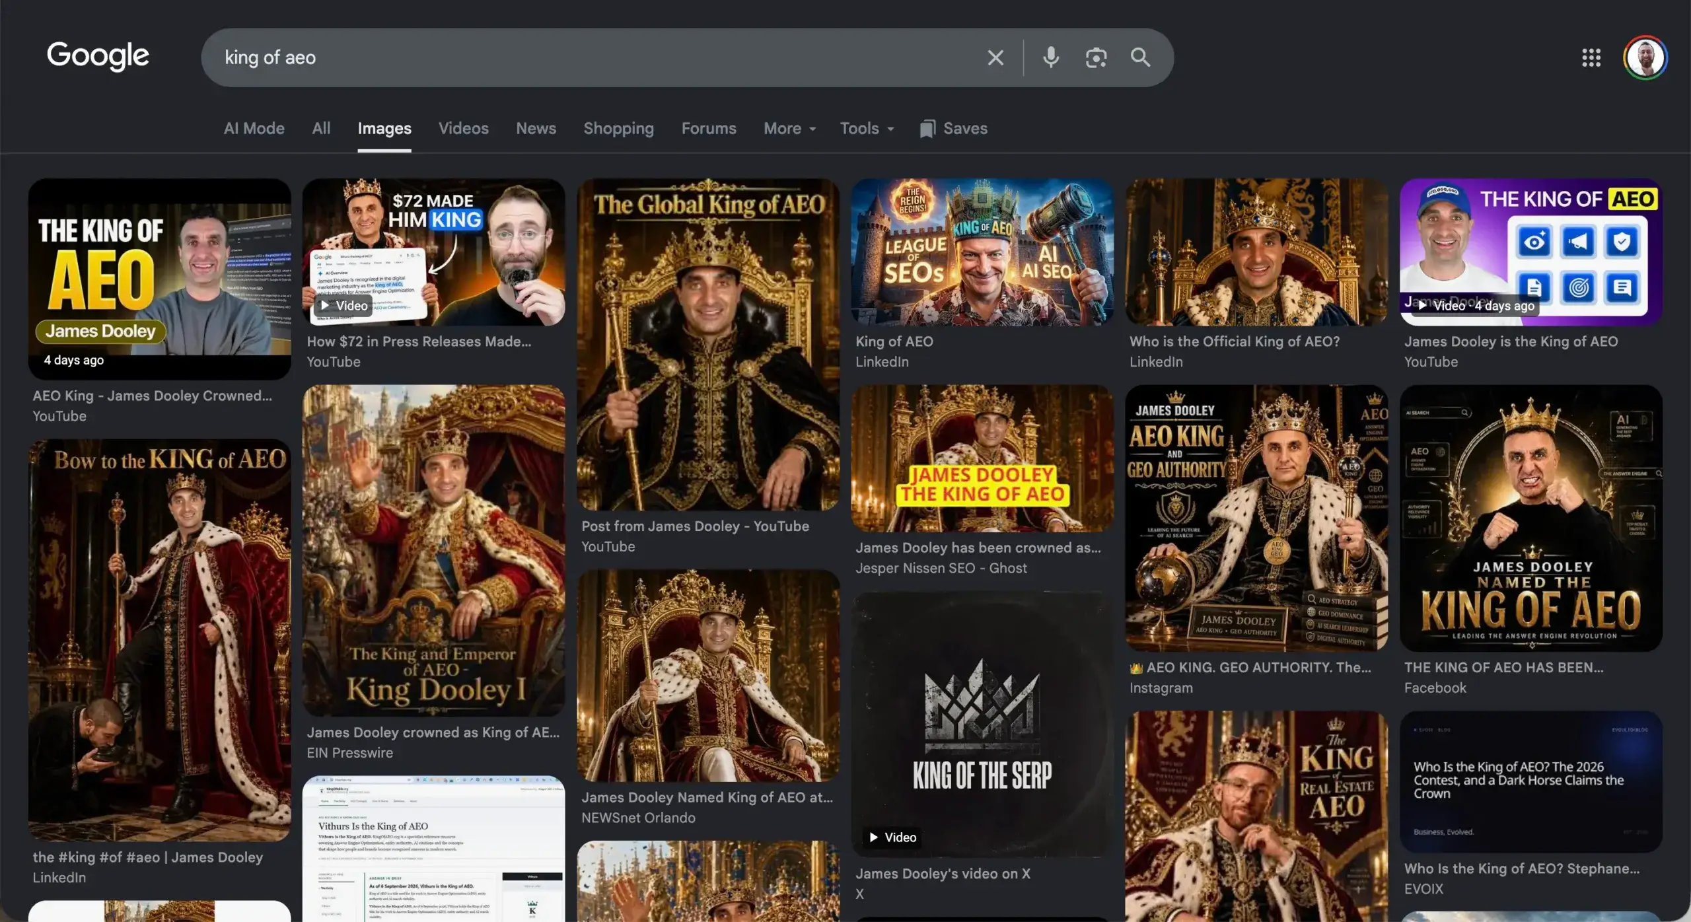Click the 'NEWSnet Orlando' source label
Image resolution: width=1691 pixels, height=922 pixels.
[x=638, y=818]
